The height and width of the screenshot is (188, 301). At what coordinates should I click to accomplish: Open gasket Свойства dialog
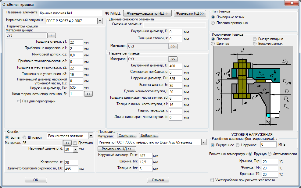point(127,136)
